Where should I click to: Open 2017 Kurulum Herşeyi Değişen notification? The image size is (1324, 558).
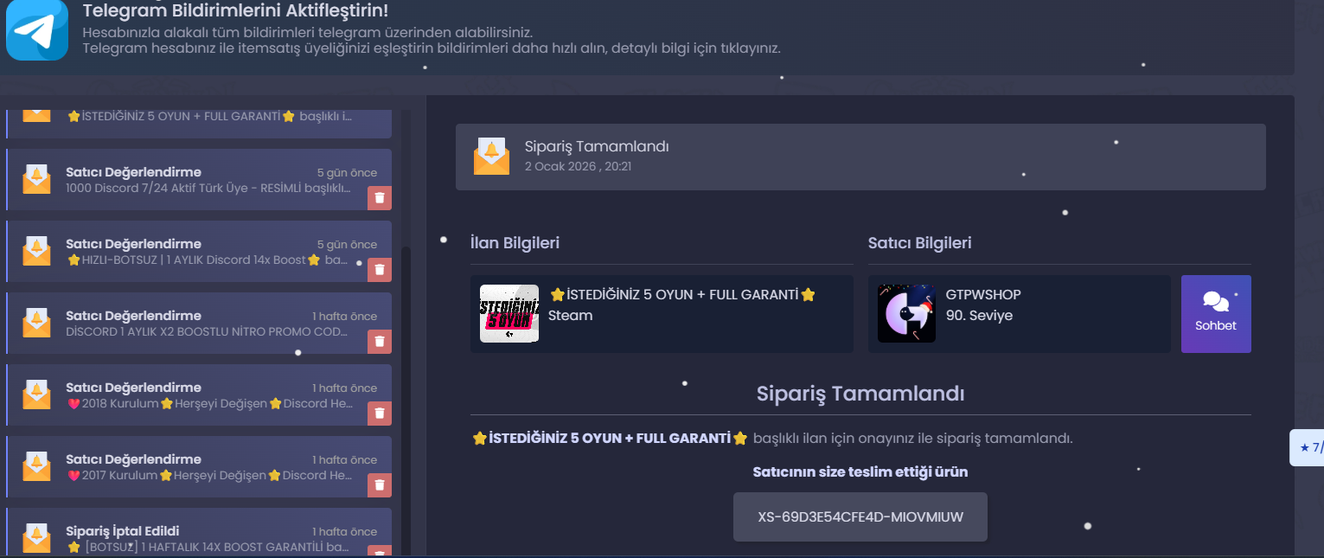[199, 467]
